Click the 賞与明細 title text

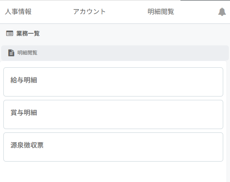[x=24, y=112]
